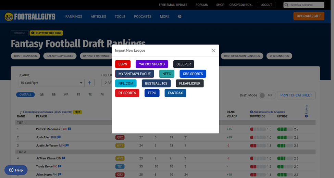Image resolution: width=334 pixels, height=178 pixels.
Task: Click the note icon beside Ja'Marr Chase
Action: pos(63,158)
